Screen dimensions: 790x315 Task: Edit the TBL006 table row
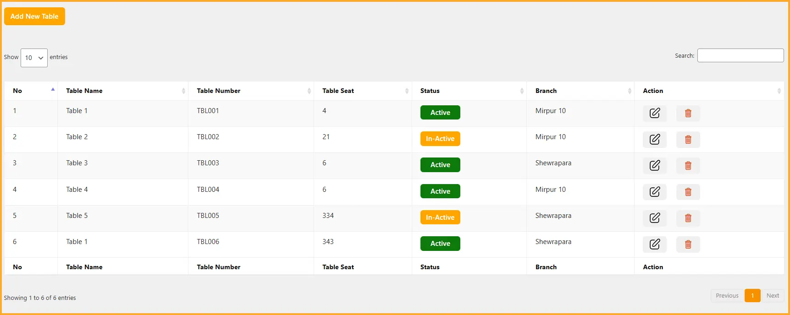[654, 244]
